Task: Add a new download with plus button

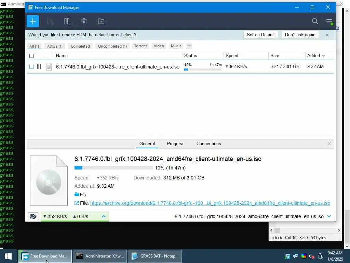Action: (33, 22)
